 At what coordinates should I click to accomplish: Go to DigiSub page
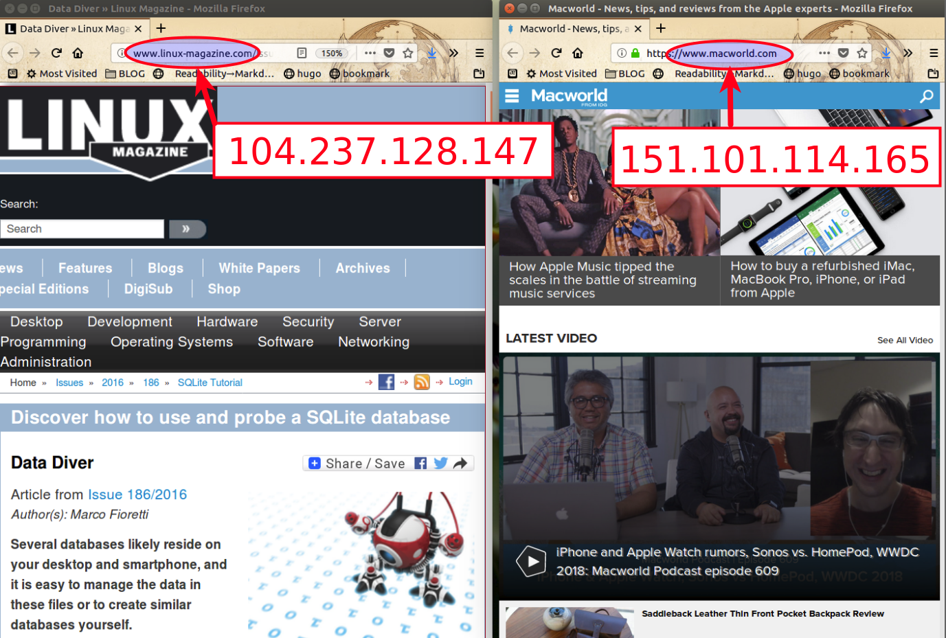pyautogui.click(x=148, y=289)
